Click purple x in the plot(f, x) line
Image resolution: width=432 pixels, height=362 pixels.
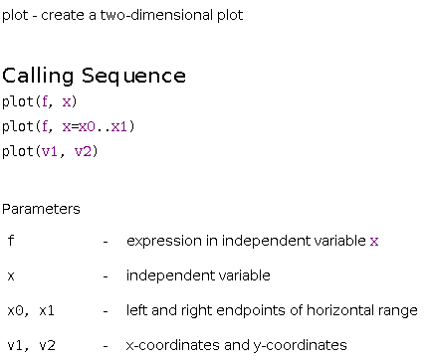coord(67,101)
